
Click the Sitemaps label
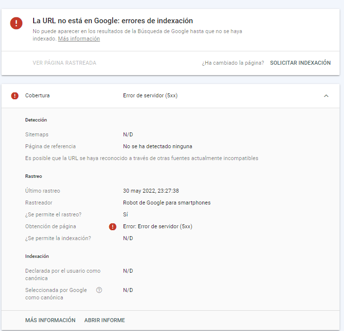point(37,134)
